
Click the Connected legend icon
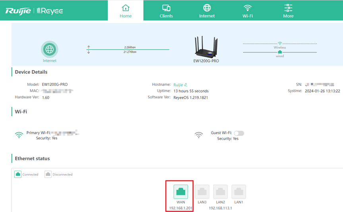click(18, 174)
